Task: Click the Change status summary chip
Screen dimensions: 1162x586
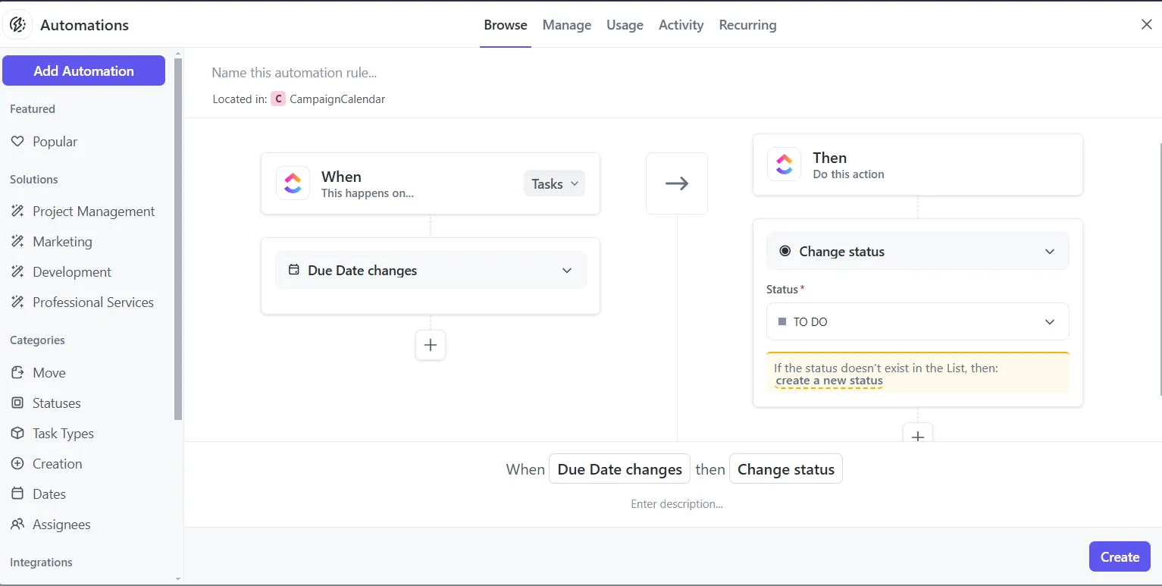Action: click(x=785, y=469)
